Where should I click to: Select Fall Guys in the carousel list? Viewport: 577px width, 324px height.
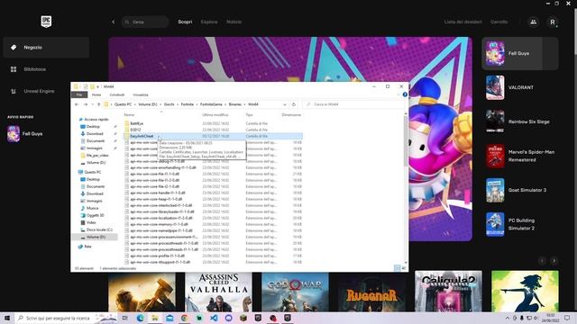click(520, 53)
